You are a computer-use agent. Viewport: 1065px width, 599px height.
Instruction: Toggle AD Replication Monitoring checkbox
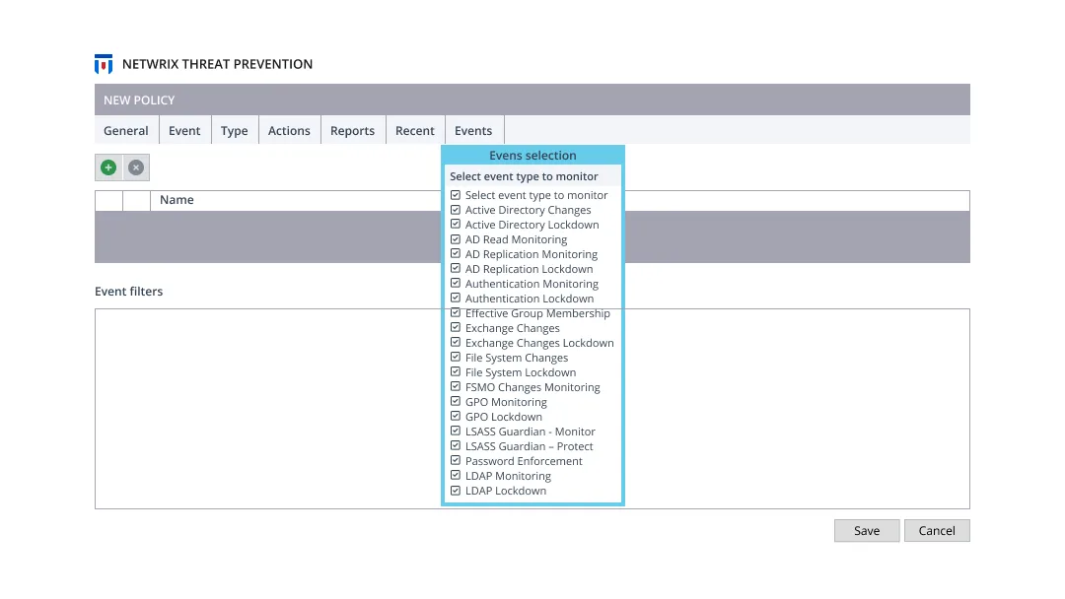coord(455,254)
